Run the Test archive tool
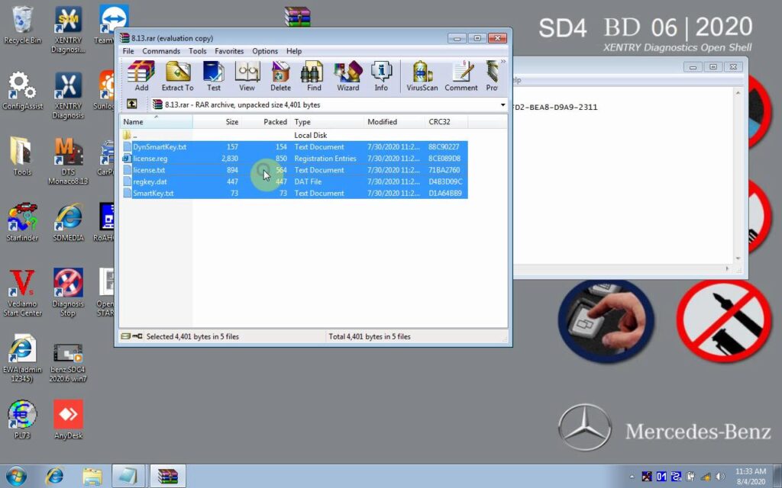The height and width of the screenshot is (488, 782). point(213,76)
